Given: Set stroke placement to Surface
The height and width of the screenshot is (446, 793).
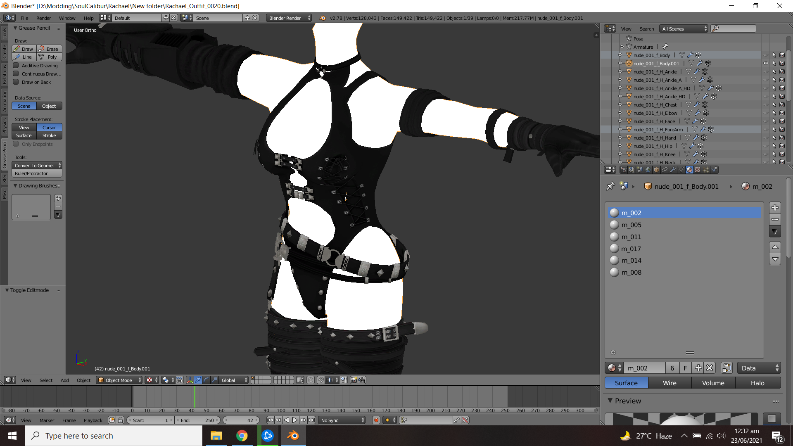Looking at the screenshot, I should tap(24, 135).
